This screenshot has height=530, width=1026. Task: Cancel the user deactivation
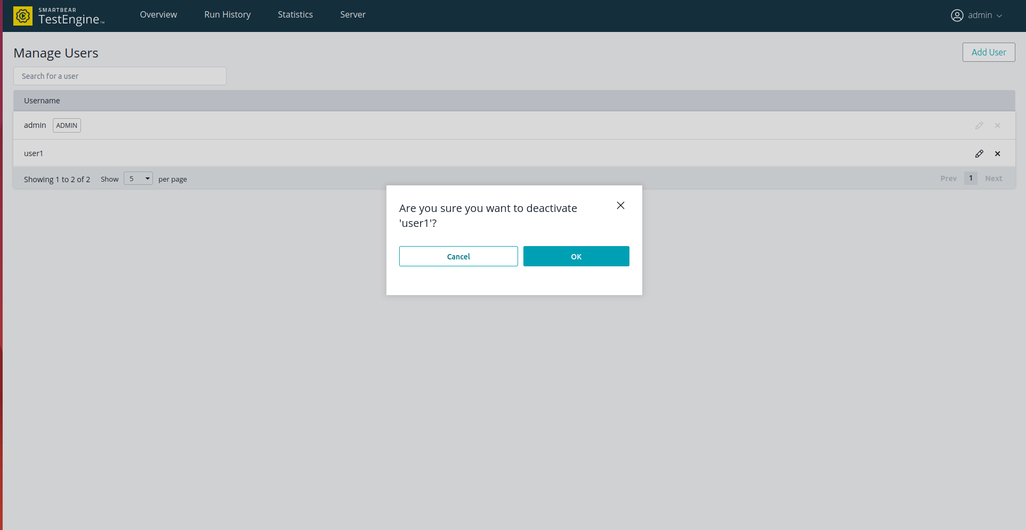458,256
